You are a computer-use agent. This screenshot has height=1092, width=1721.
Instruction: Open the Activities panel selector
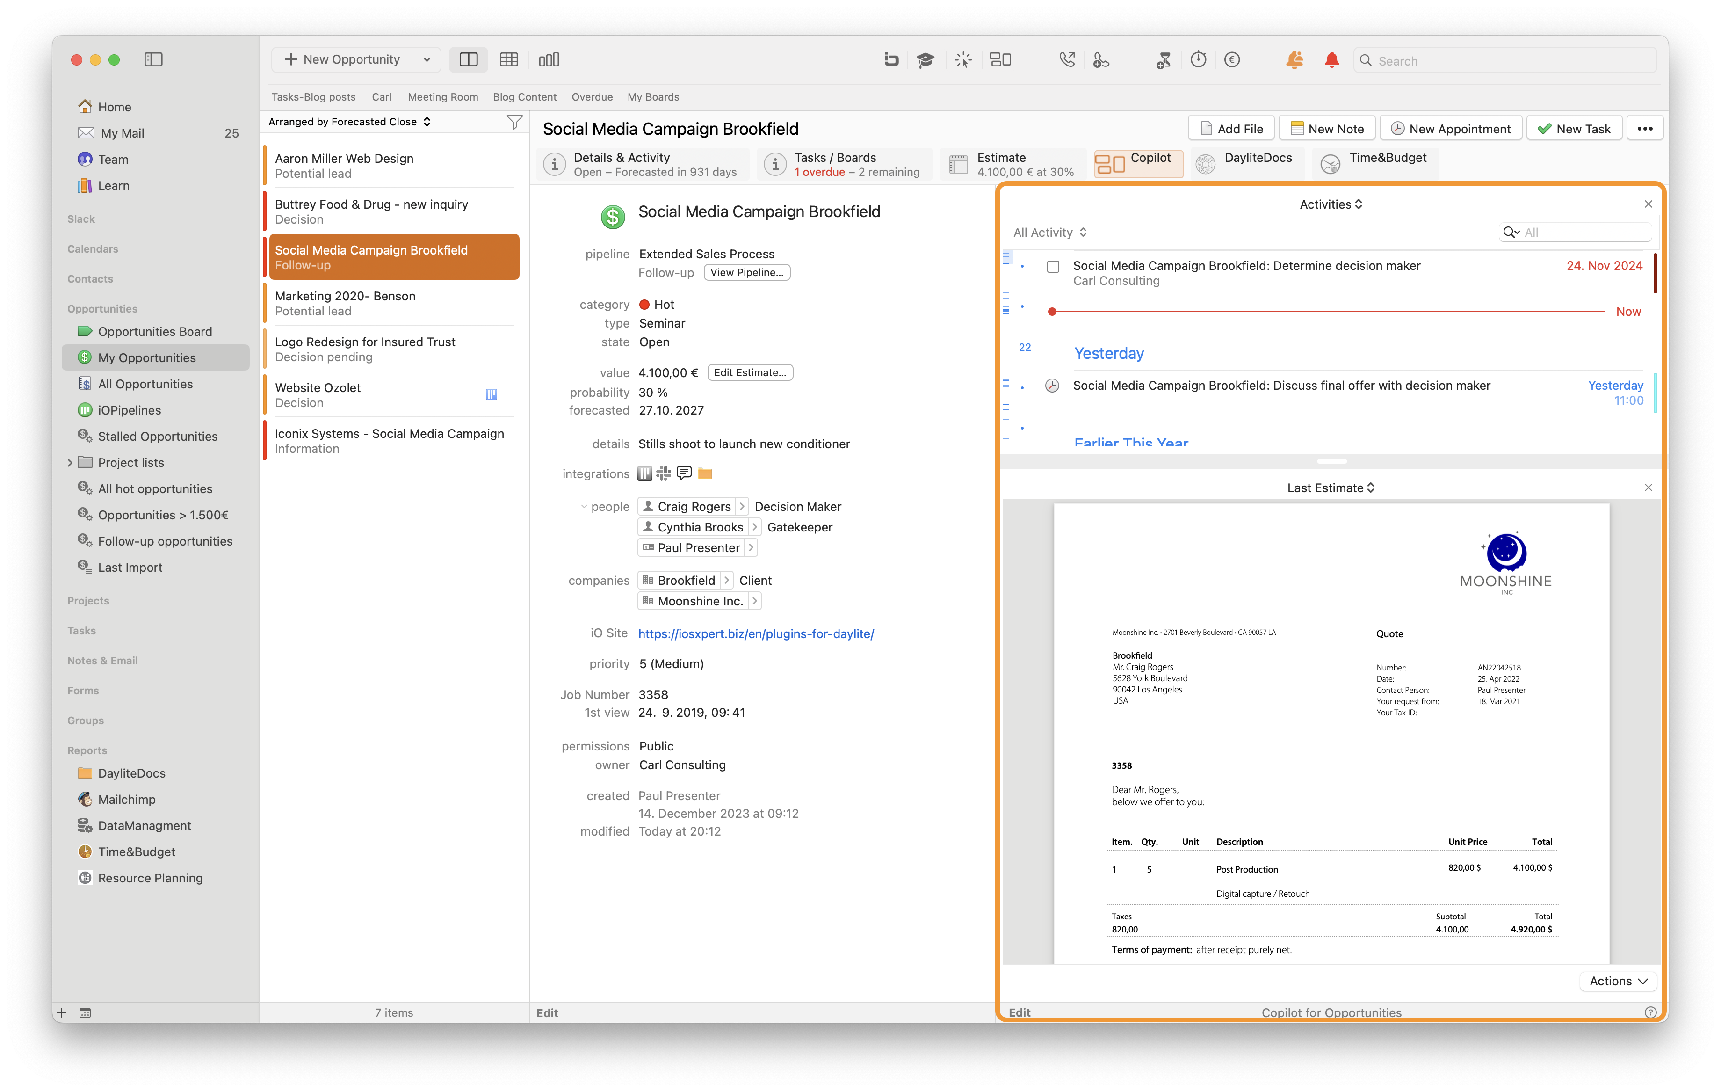coord(1331,204)
